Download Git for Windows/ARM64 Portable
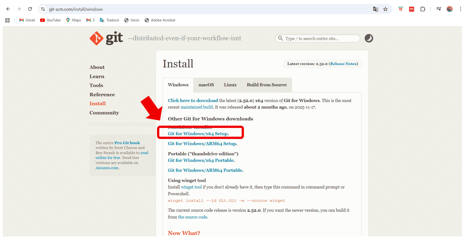Screen dimensions: 465x241 (205, 171)
